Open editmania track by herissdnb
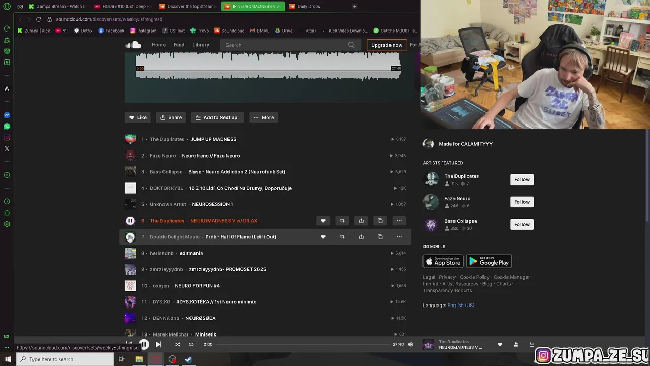 [191, 253]
